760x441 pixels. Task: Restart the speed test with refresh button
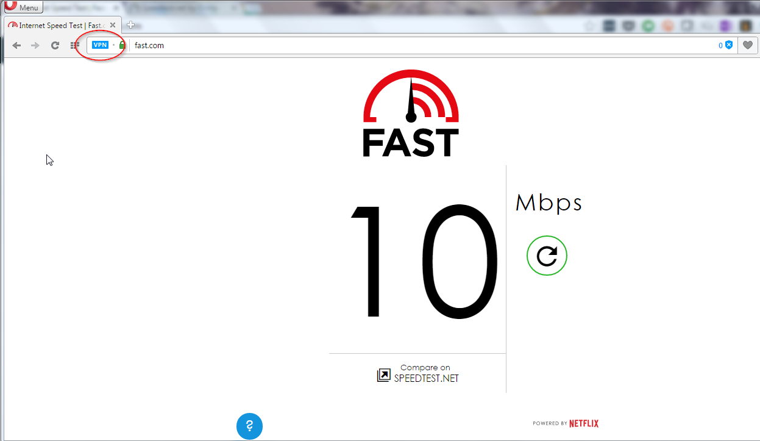[x=547, y=256]
